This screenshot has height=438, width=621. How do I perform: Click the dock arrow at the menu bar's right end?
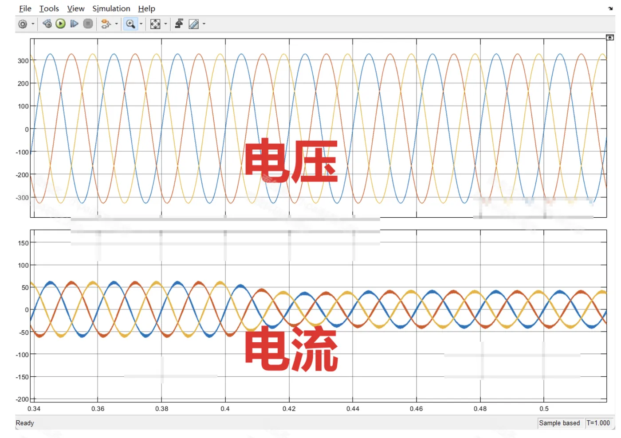(610, 8)
